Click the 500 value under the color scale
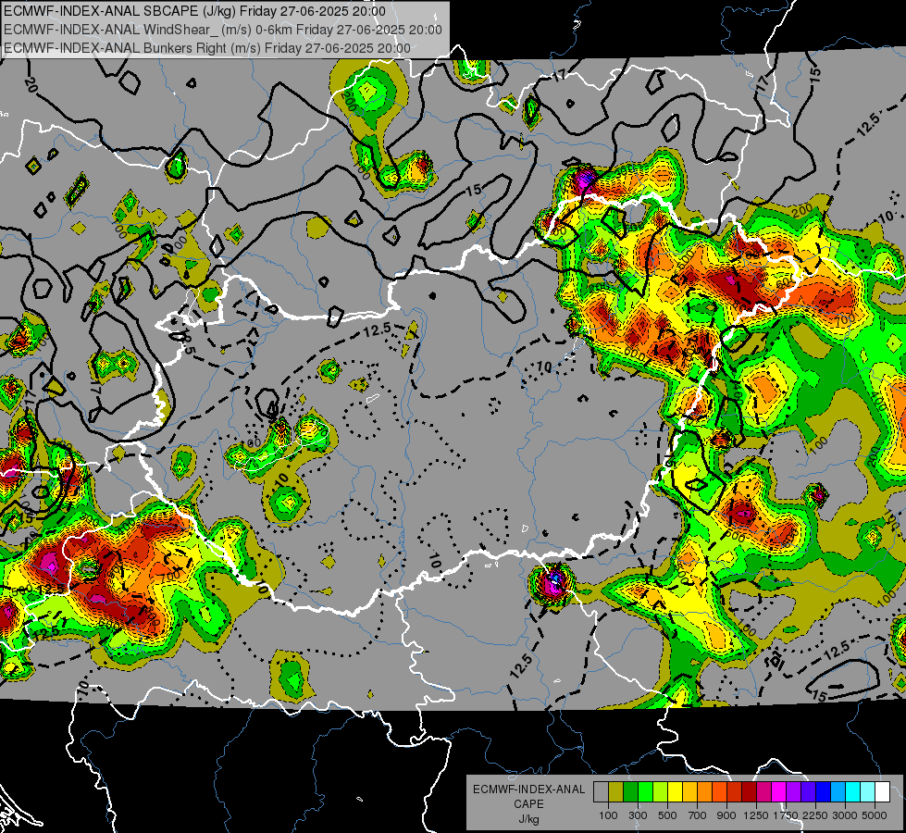Viewport: 906px width, 833px height. click(667, 815)
